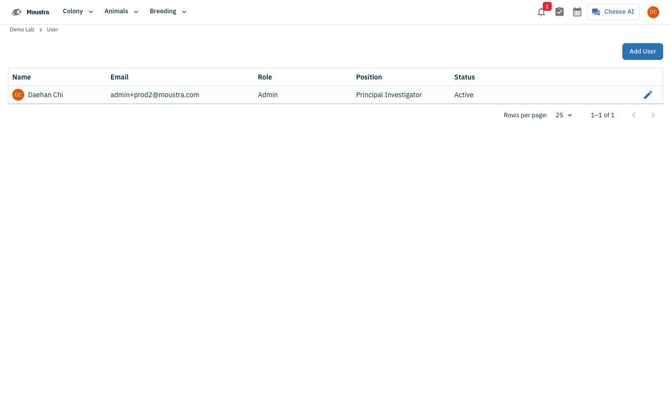The image size is (671, 419).
Task: Open the DC profile avatar in header
Action: pos(653,12)
